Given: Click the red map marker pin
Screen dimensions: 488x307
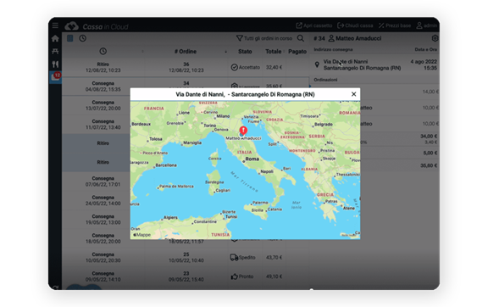Looking at the screenshot, I should tap(243, 131).
